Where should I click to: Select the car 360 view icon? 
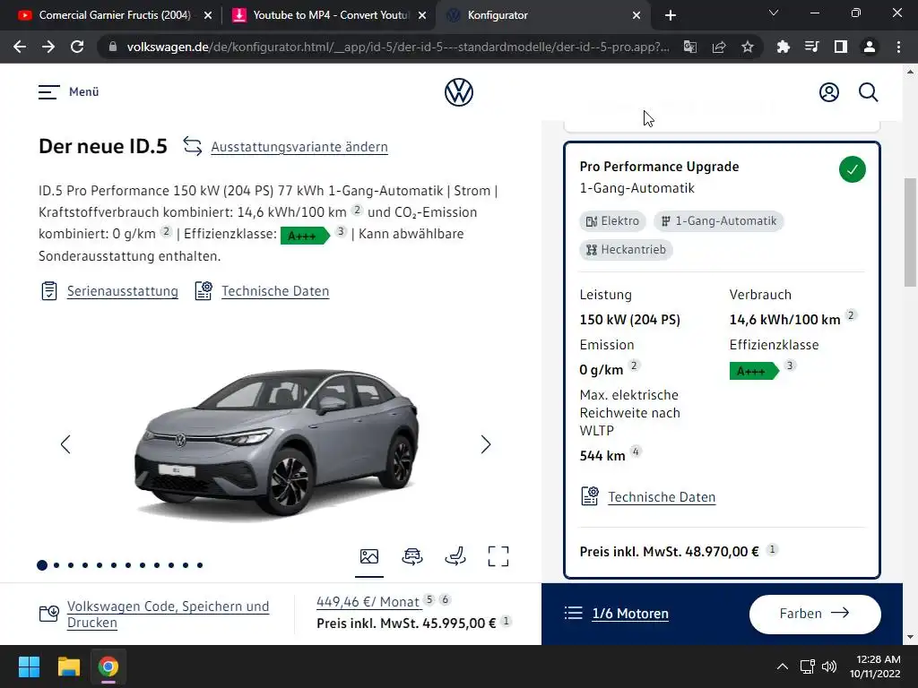pyautogui.click(x=412, y=556)
